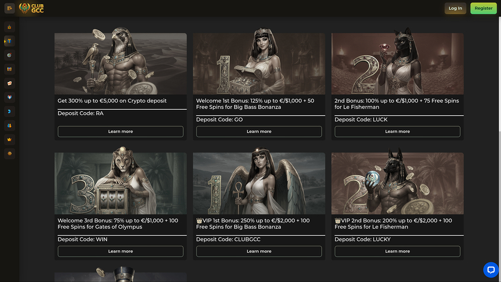Click the 'Welcome 3rd Bonus: 75%' title text
Image resolution: width=501 pixels, height=282 pixels.
117,224
